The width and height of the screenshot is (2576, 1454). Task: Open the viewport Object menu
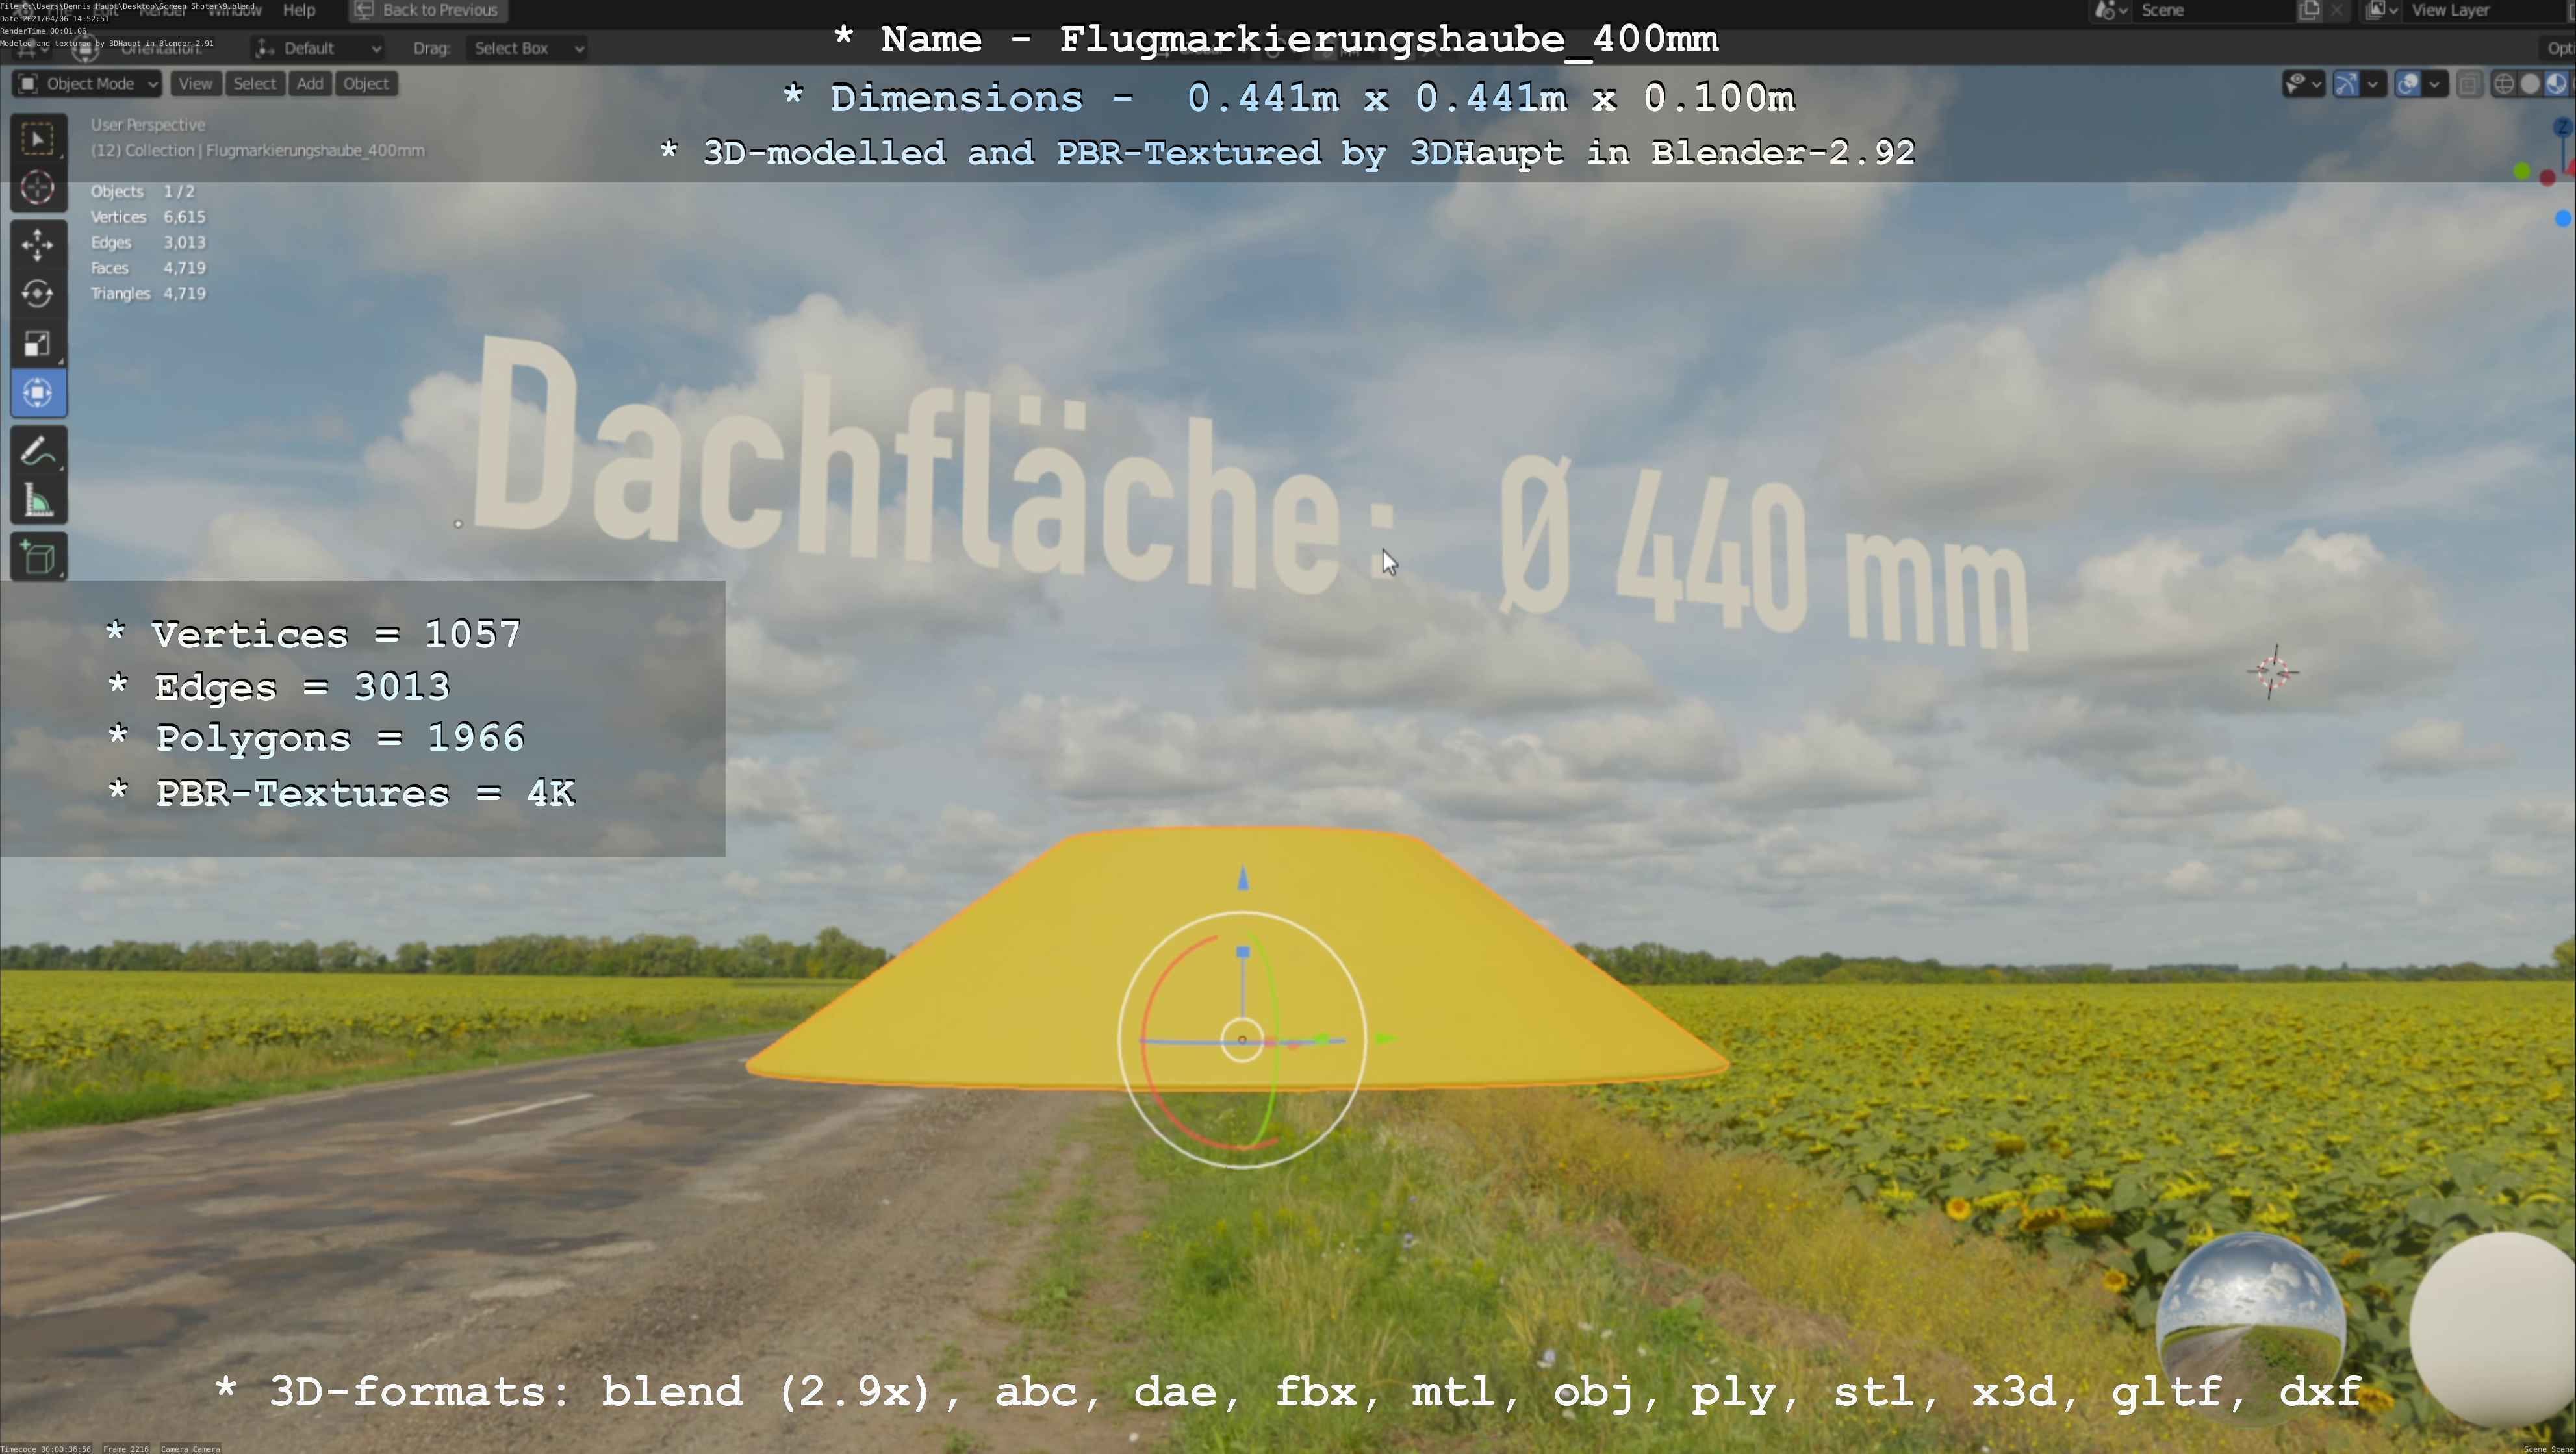point(365,84)
